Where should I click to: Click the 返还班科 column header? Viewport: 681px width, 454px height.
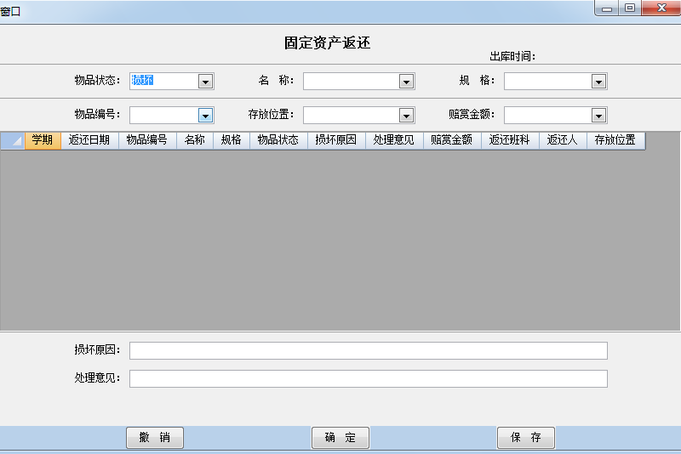pos(510,141)
